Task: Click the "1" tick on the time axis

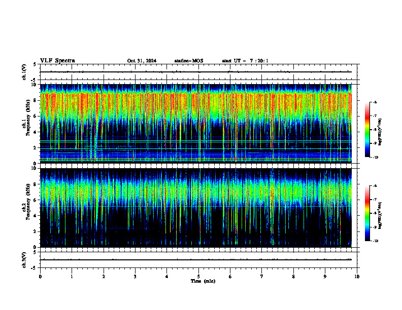Action: pos(72,277)
